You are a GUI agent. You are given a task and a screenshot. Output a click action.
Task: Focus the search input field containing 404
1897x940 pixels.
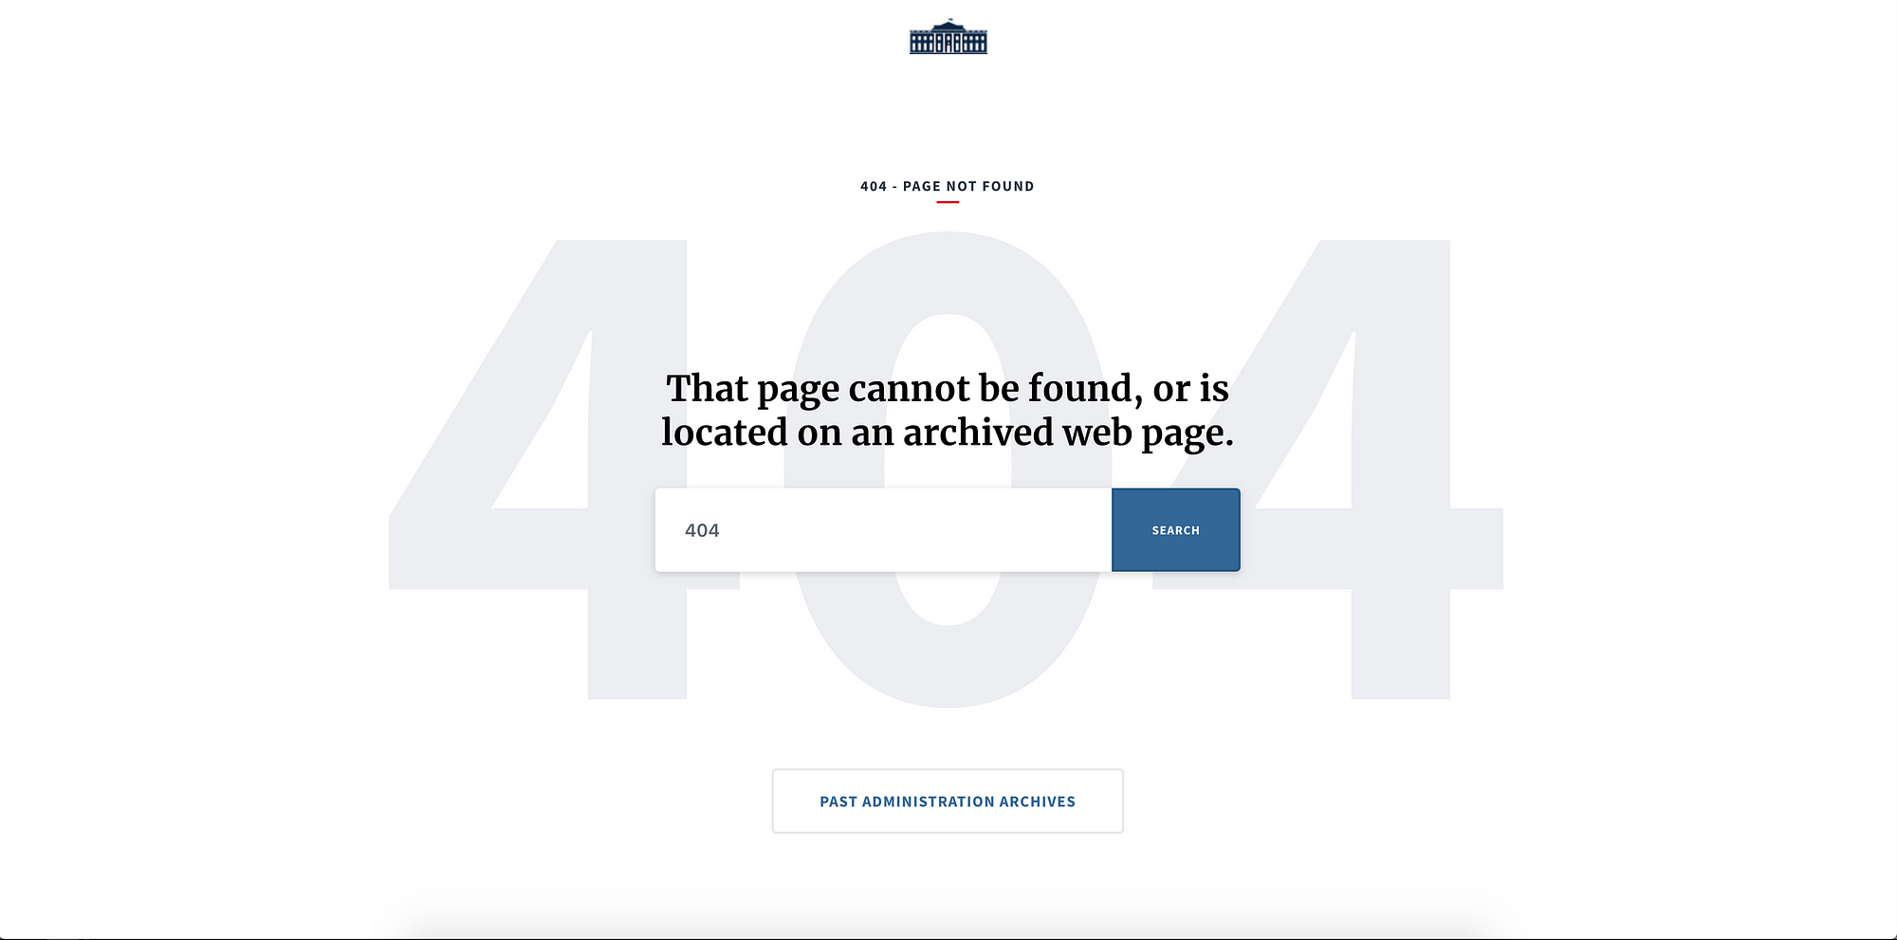tap(883, 530)
